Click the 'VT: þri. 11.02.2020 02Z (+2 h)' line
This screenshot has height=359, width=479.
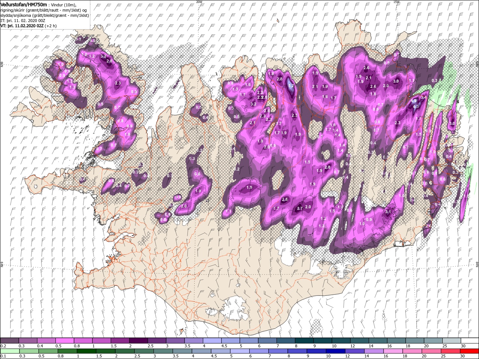(28, 26)
